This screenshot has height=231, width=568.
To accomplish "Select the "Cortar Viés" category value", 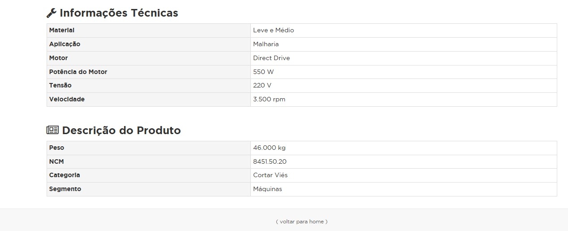I will pos(270,175).
